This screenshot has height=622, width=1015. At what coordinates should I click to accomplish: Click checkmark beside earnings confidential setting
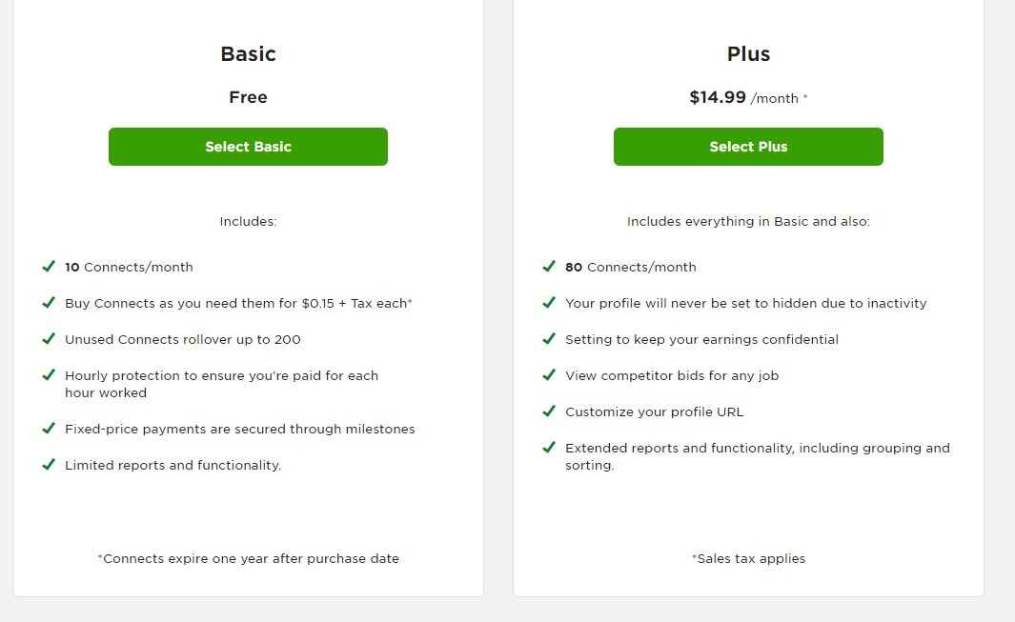549,339
